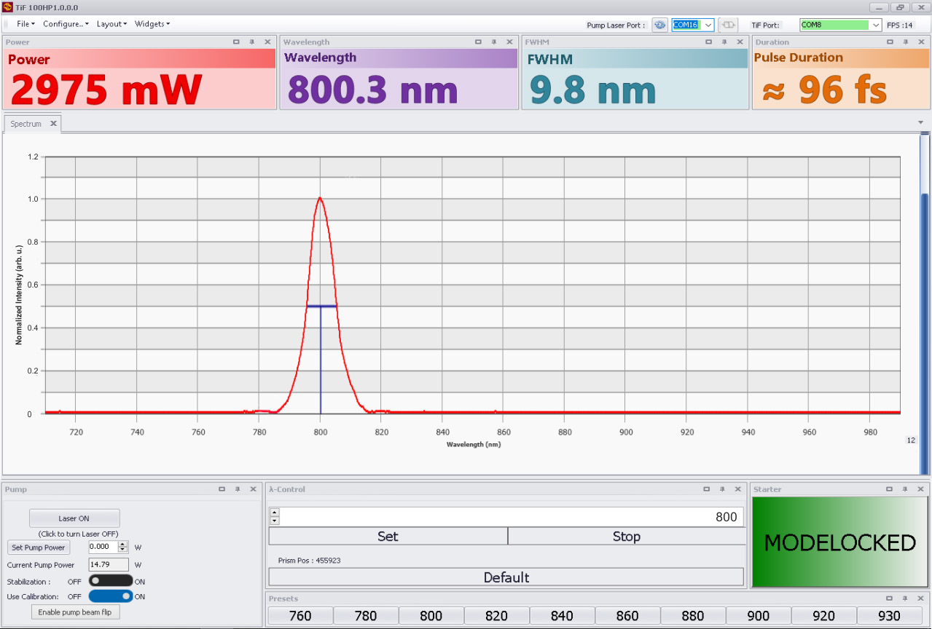Select the 840 wavelength preset
Screen dimensions: 932x629
coord(562,616)
